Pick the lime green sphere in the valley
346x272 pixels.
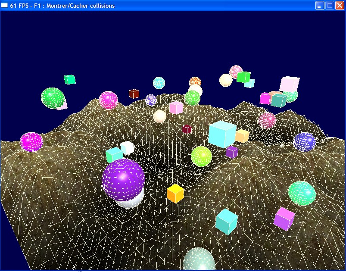point(201,156)
